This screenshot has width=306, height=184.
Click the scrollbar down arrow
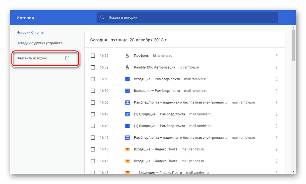[x=294, y=172]
